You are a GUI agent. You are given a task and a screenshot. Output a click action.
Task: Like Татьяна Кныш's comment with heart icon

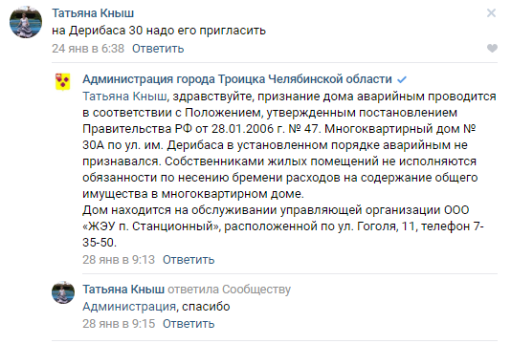(492, 48)
